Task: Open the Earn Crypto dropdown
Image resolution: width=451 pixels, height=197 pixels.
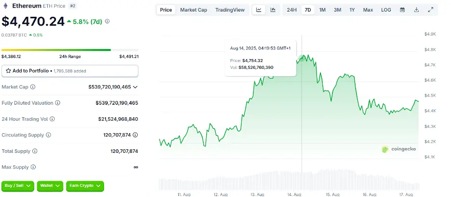Action: [85, 185]
